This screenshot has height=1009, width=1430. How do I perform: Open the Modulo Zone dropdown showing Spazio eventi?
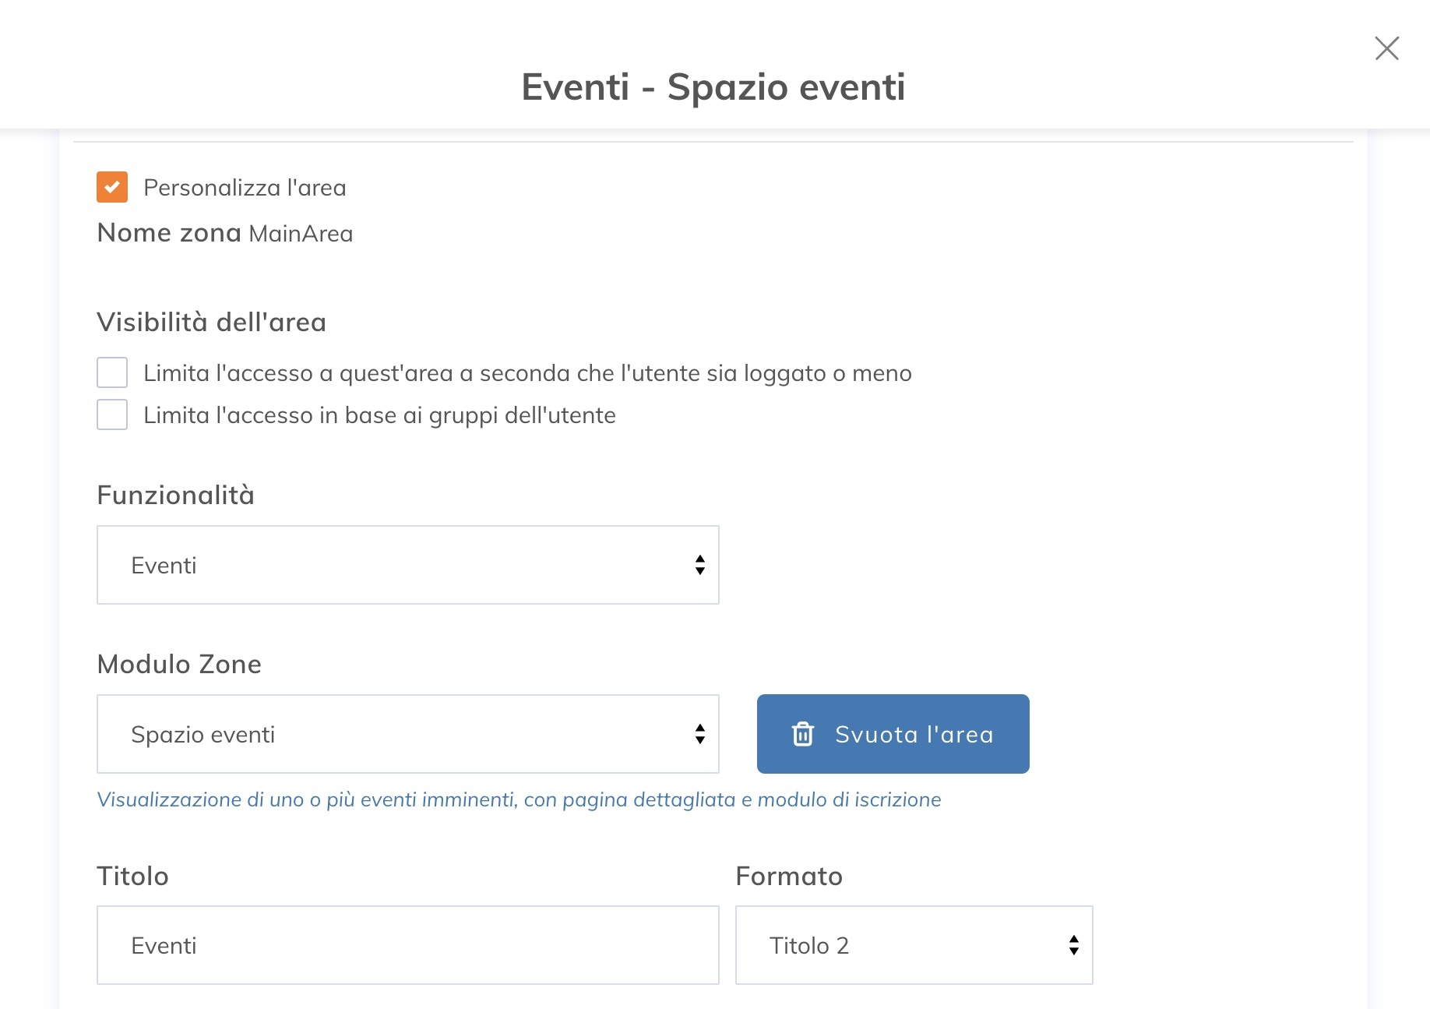(407, 734)
